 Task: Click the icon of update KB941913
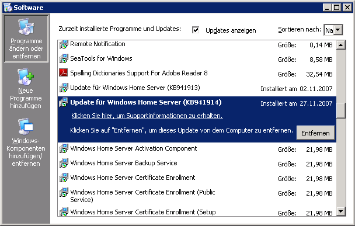point(64,88)
